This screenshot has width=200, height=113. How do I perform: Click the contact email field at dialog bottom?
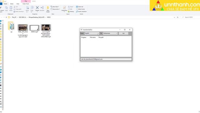(x=106, y=59)
